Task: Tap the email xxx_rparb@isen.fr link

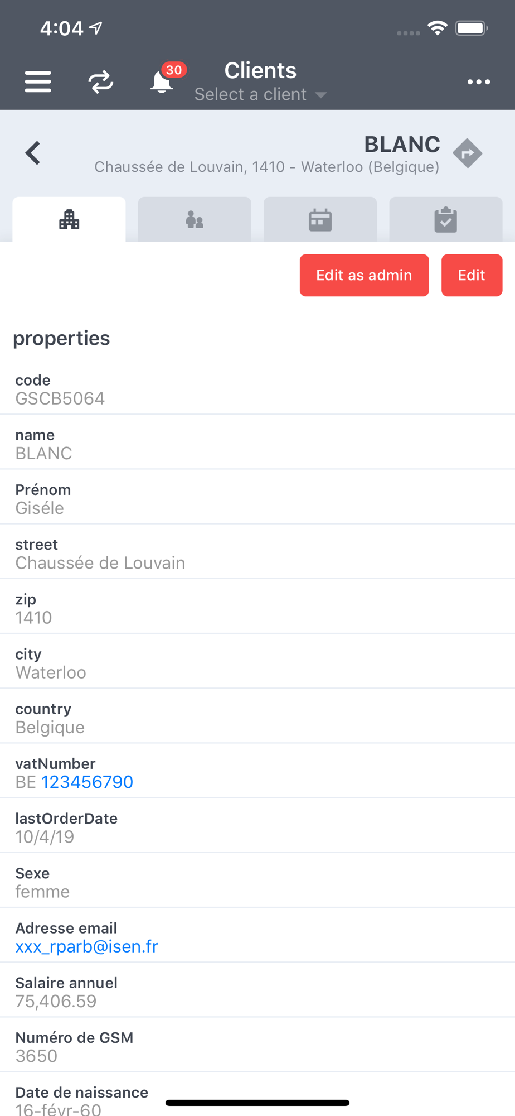Action: [x=86, y=946]
